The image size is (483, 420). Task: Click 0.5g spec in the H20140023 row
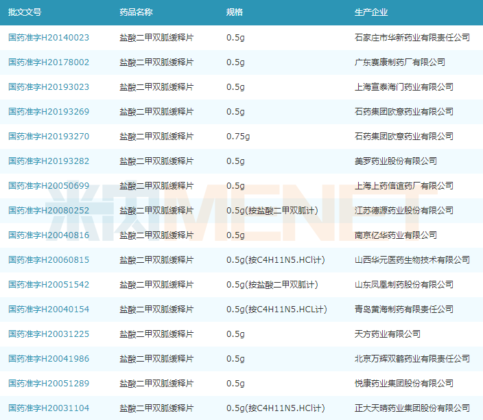pos(235,38)
